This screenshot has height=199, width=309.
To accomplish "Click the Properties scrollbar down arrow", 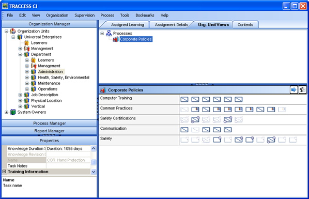I will [x=94, y=172].
